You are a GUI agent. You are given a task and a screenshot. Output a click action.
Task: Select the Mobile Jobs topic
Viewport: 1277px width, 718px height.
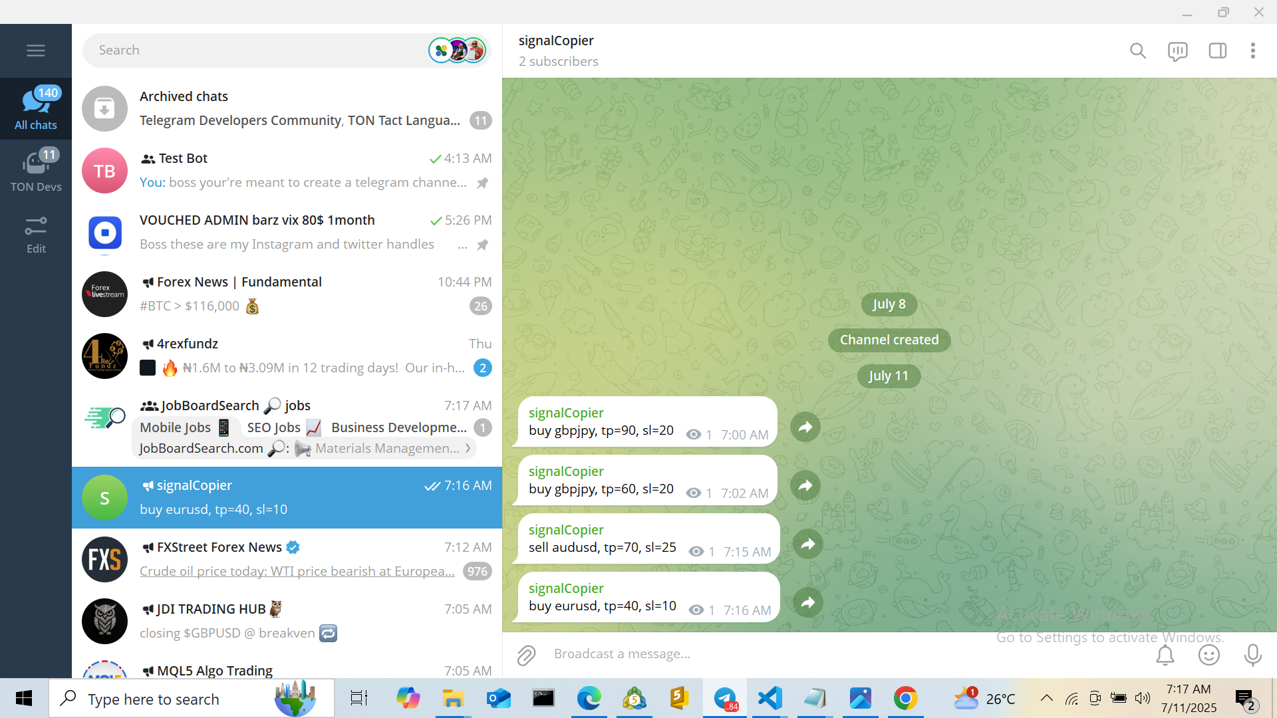click(x=185, y=427)
